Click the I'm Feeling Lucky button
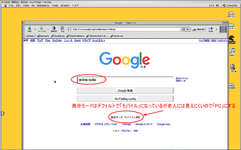 pos(125,99)
